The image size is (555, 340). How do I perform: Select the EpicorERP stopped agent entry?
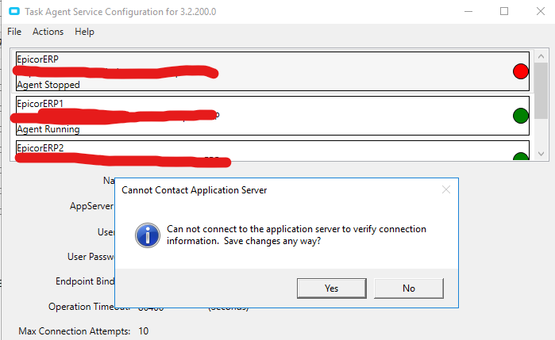point(262,71)
